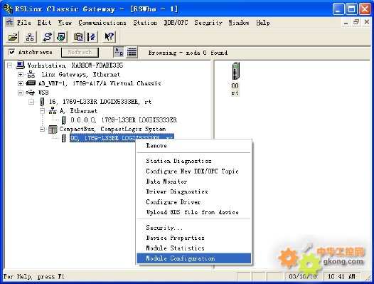Click the Configure Drivers toolbar icon

[x=47, y=37]
